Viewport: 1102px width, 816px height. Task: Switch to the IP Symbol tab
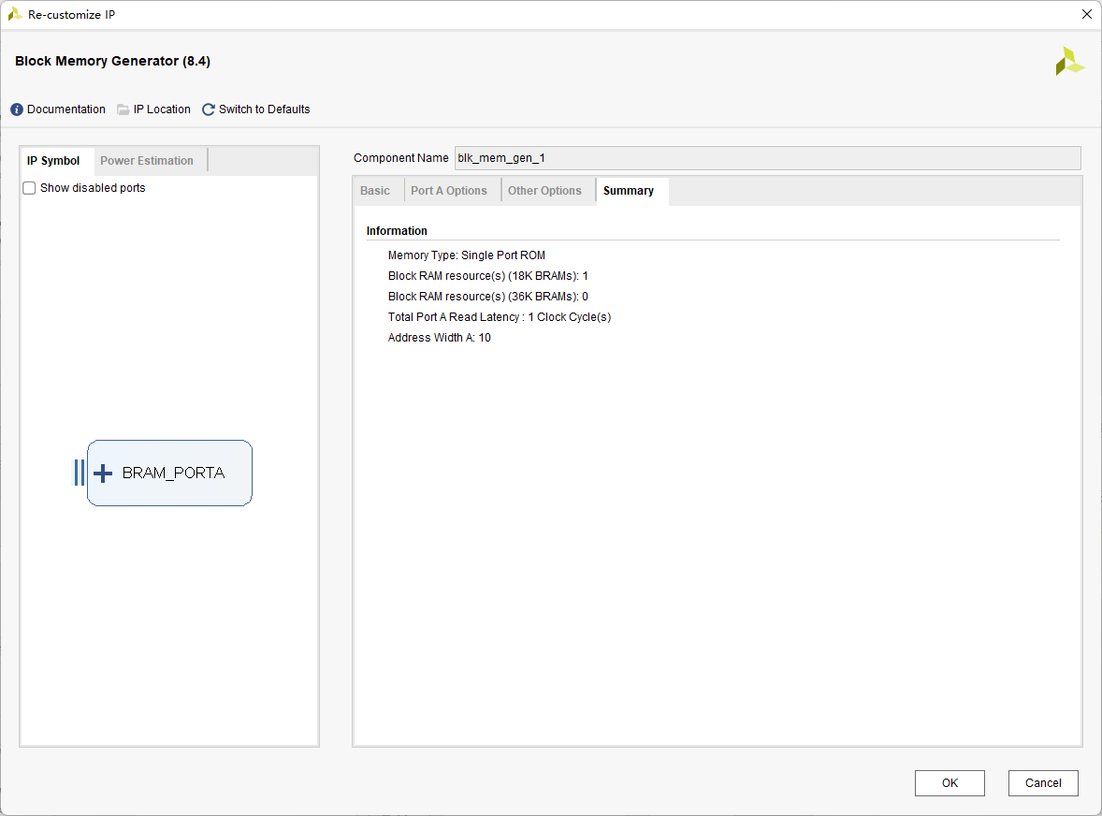pos(53,161)
